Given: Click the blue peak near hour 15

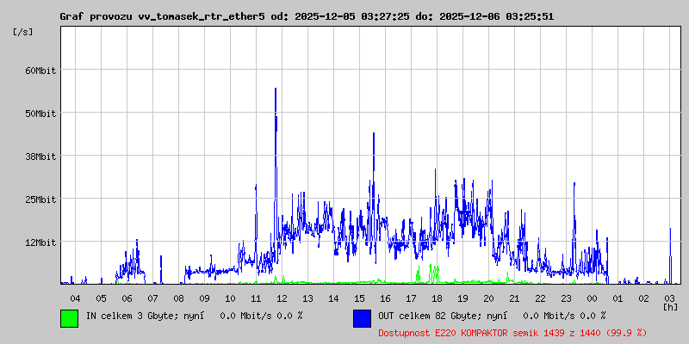Looking at the screenshot, I should click(x=374, y=144).
